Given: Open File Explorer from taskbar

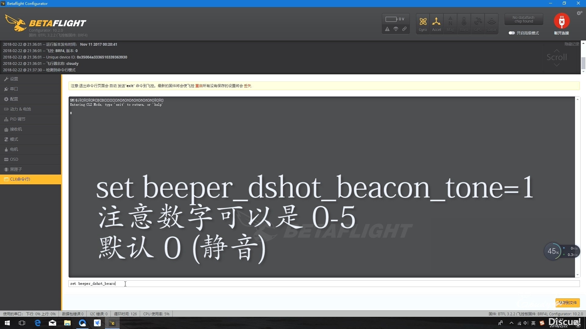Looking at the screenshot, I should click(x=67, y=323).
